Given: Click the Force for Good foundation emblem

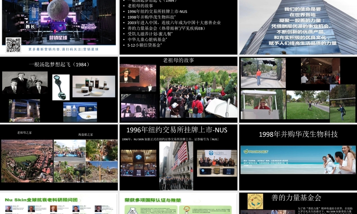Looking at the screenshot, I should click(x=256, y=200).
